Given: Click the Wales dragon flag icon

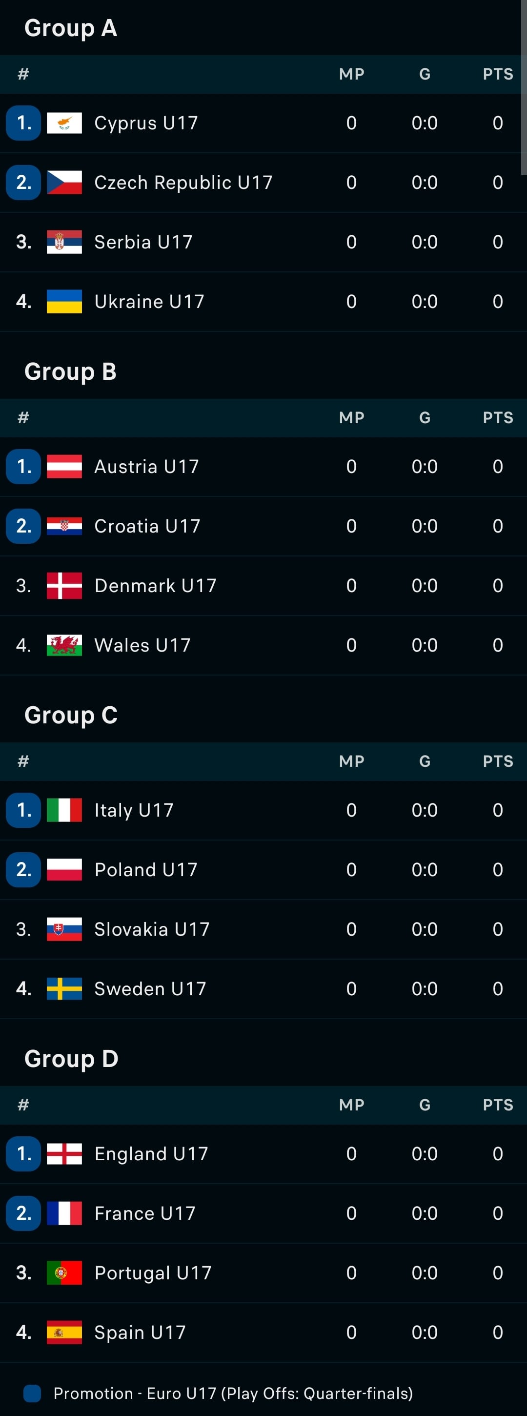Looking at the screenshot, I should point(64,645).
